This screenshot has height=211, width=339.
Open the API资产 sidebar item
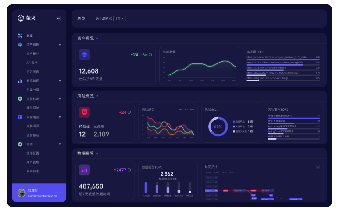tap(32, 63)
